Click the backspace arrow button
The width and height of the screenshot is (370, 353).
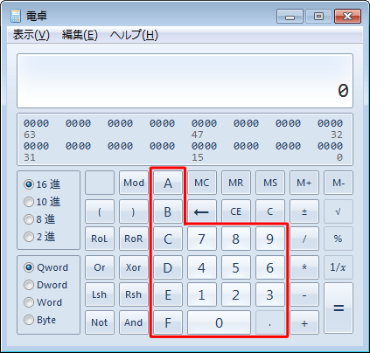202,211
